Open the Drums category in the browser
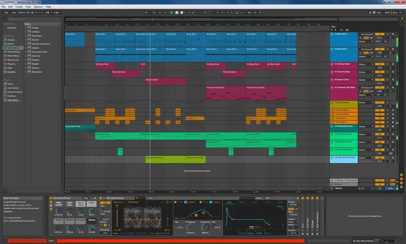 [x=11, y=43]
